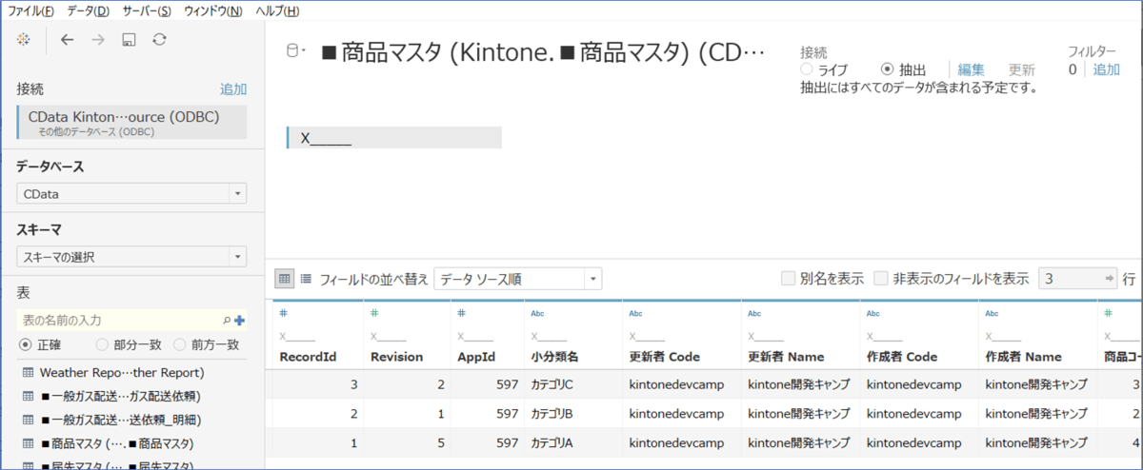1143x470 pixels.
Task: Switch to the metadata list view icon
Action: tap(306, 279)
